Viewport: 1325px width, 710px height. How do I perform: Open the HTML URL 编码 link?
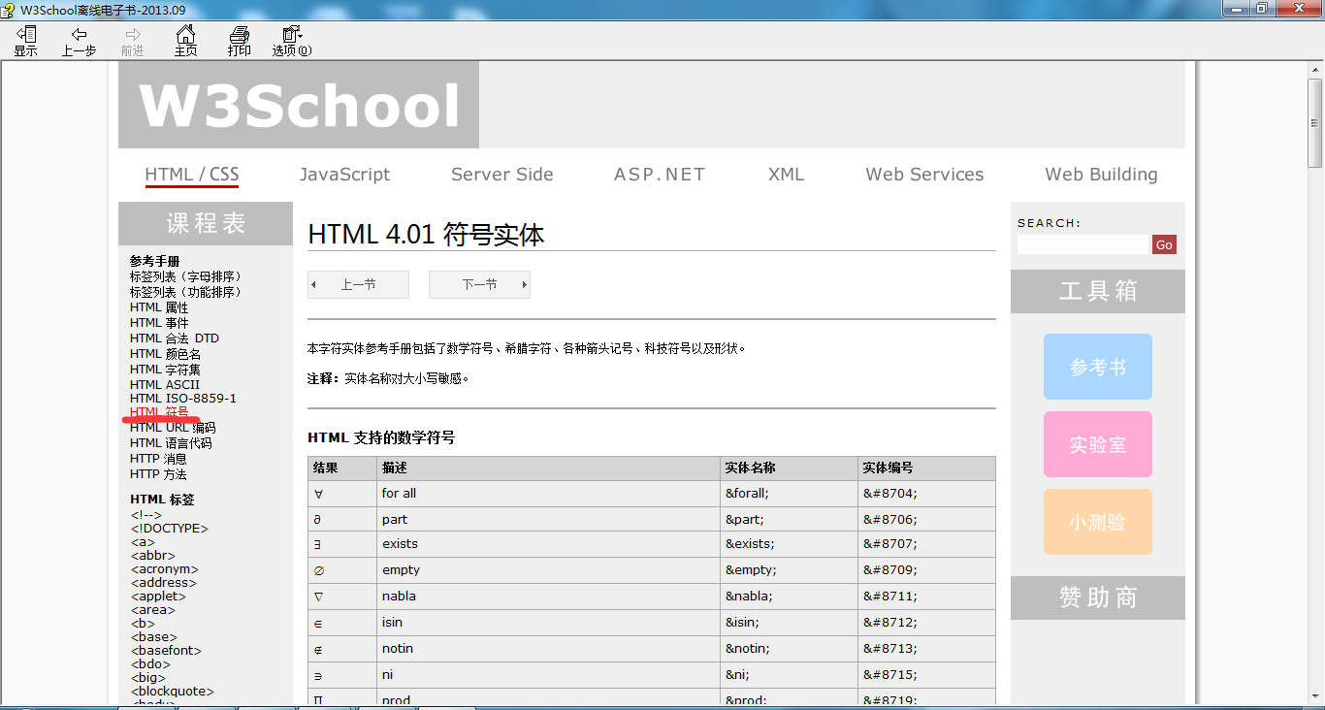[x=173, y=428]
